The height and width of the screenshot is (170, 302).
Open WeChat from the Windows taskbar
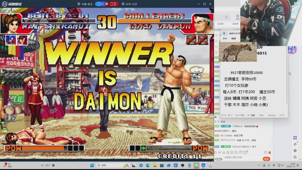[x=196, y=165]
